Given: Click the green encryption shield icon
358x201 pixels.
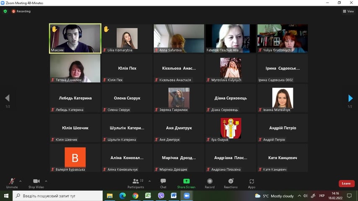Looking at the screenshot, I should coord(5,11).
